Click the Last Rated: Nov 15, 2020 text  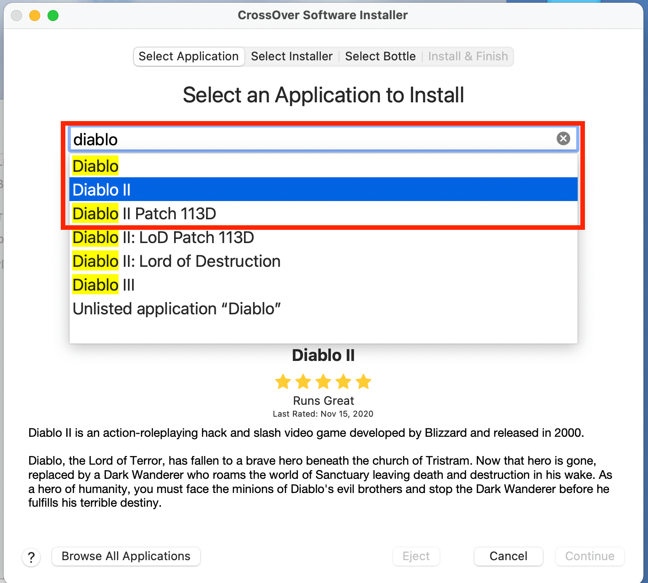coord(323,414)
